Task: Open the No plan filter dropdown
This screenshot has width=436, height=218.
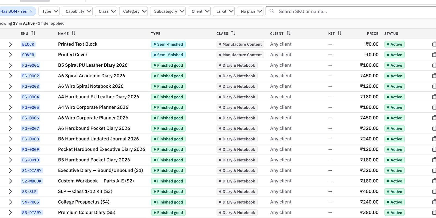Action: pos(250,11)
